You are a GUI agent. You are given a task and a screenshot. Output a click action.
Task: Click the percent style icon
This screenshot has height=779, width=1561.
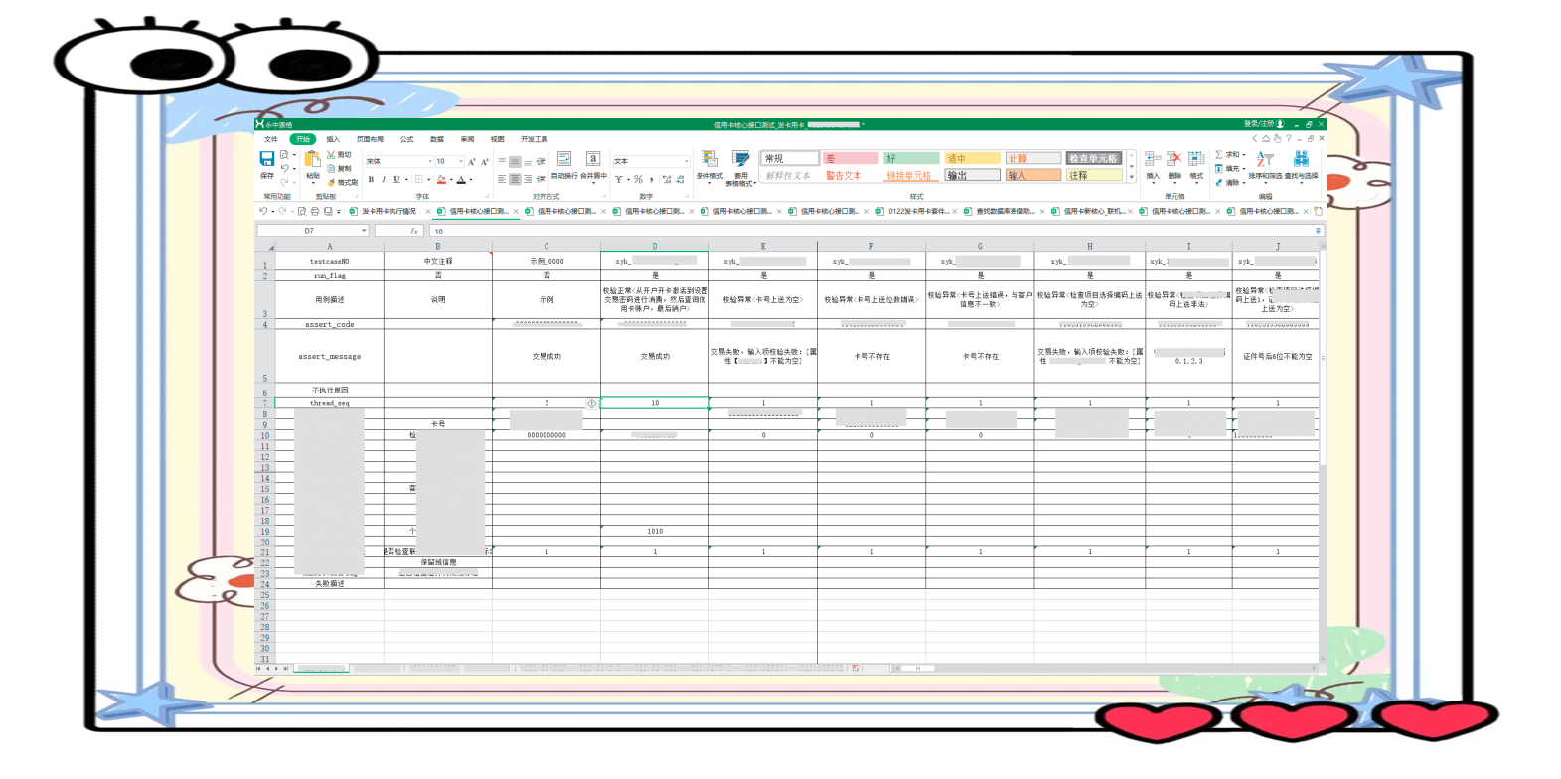pyautogui.click(x=638, y=179)
